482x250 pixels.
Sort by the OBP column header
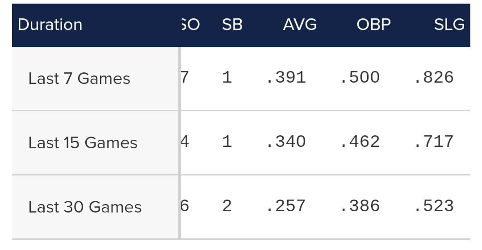point(373,25)
